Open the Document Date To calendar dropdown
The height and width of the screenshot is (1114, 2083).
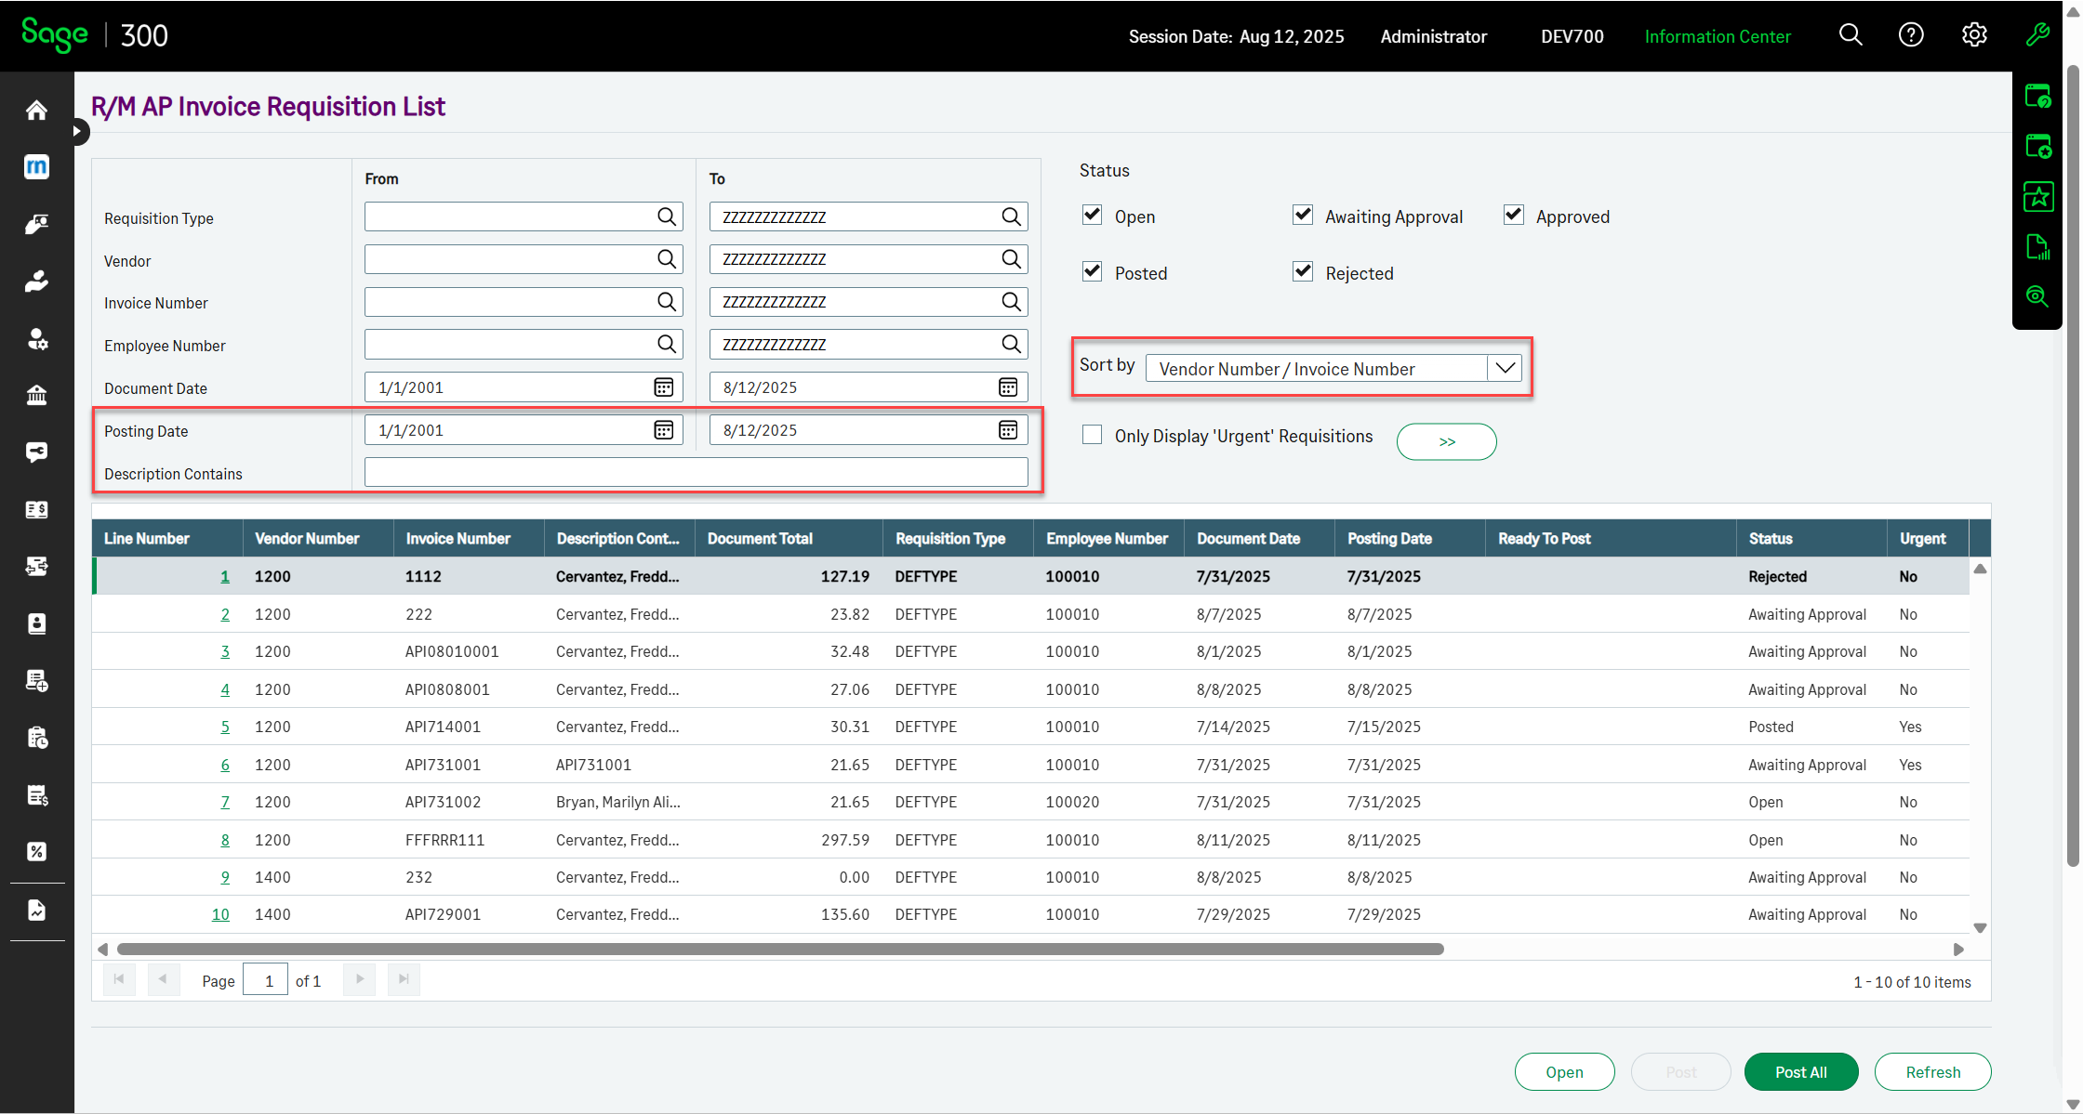pos(1008,387)
